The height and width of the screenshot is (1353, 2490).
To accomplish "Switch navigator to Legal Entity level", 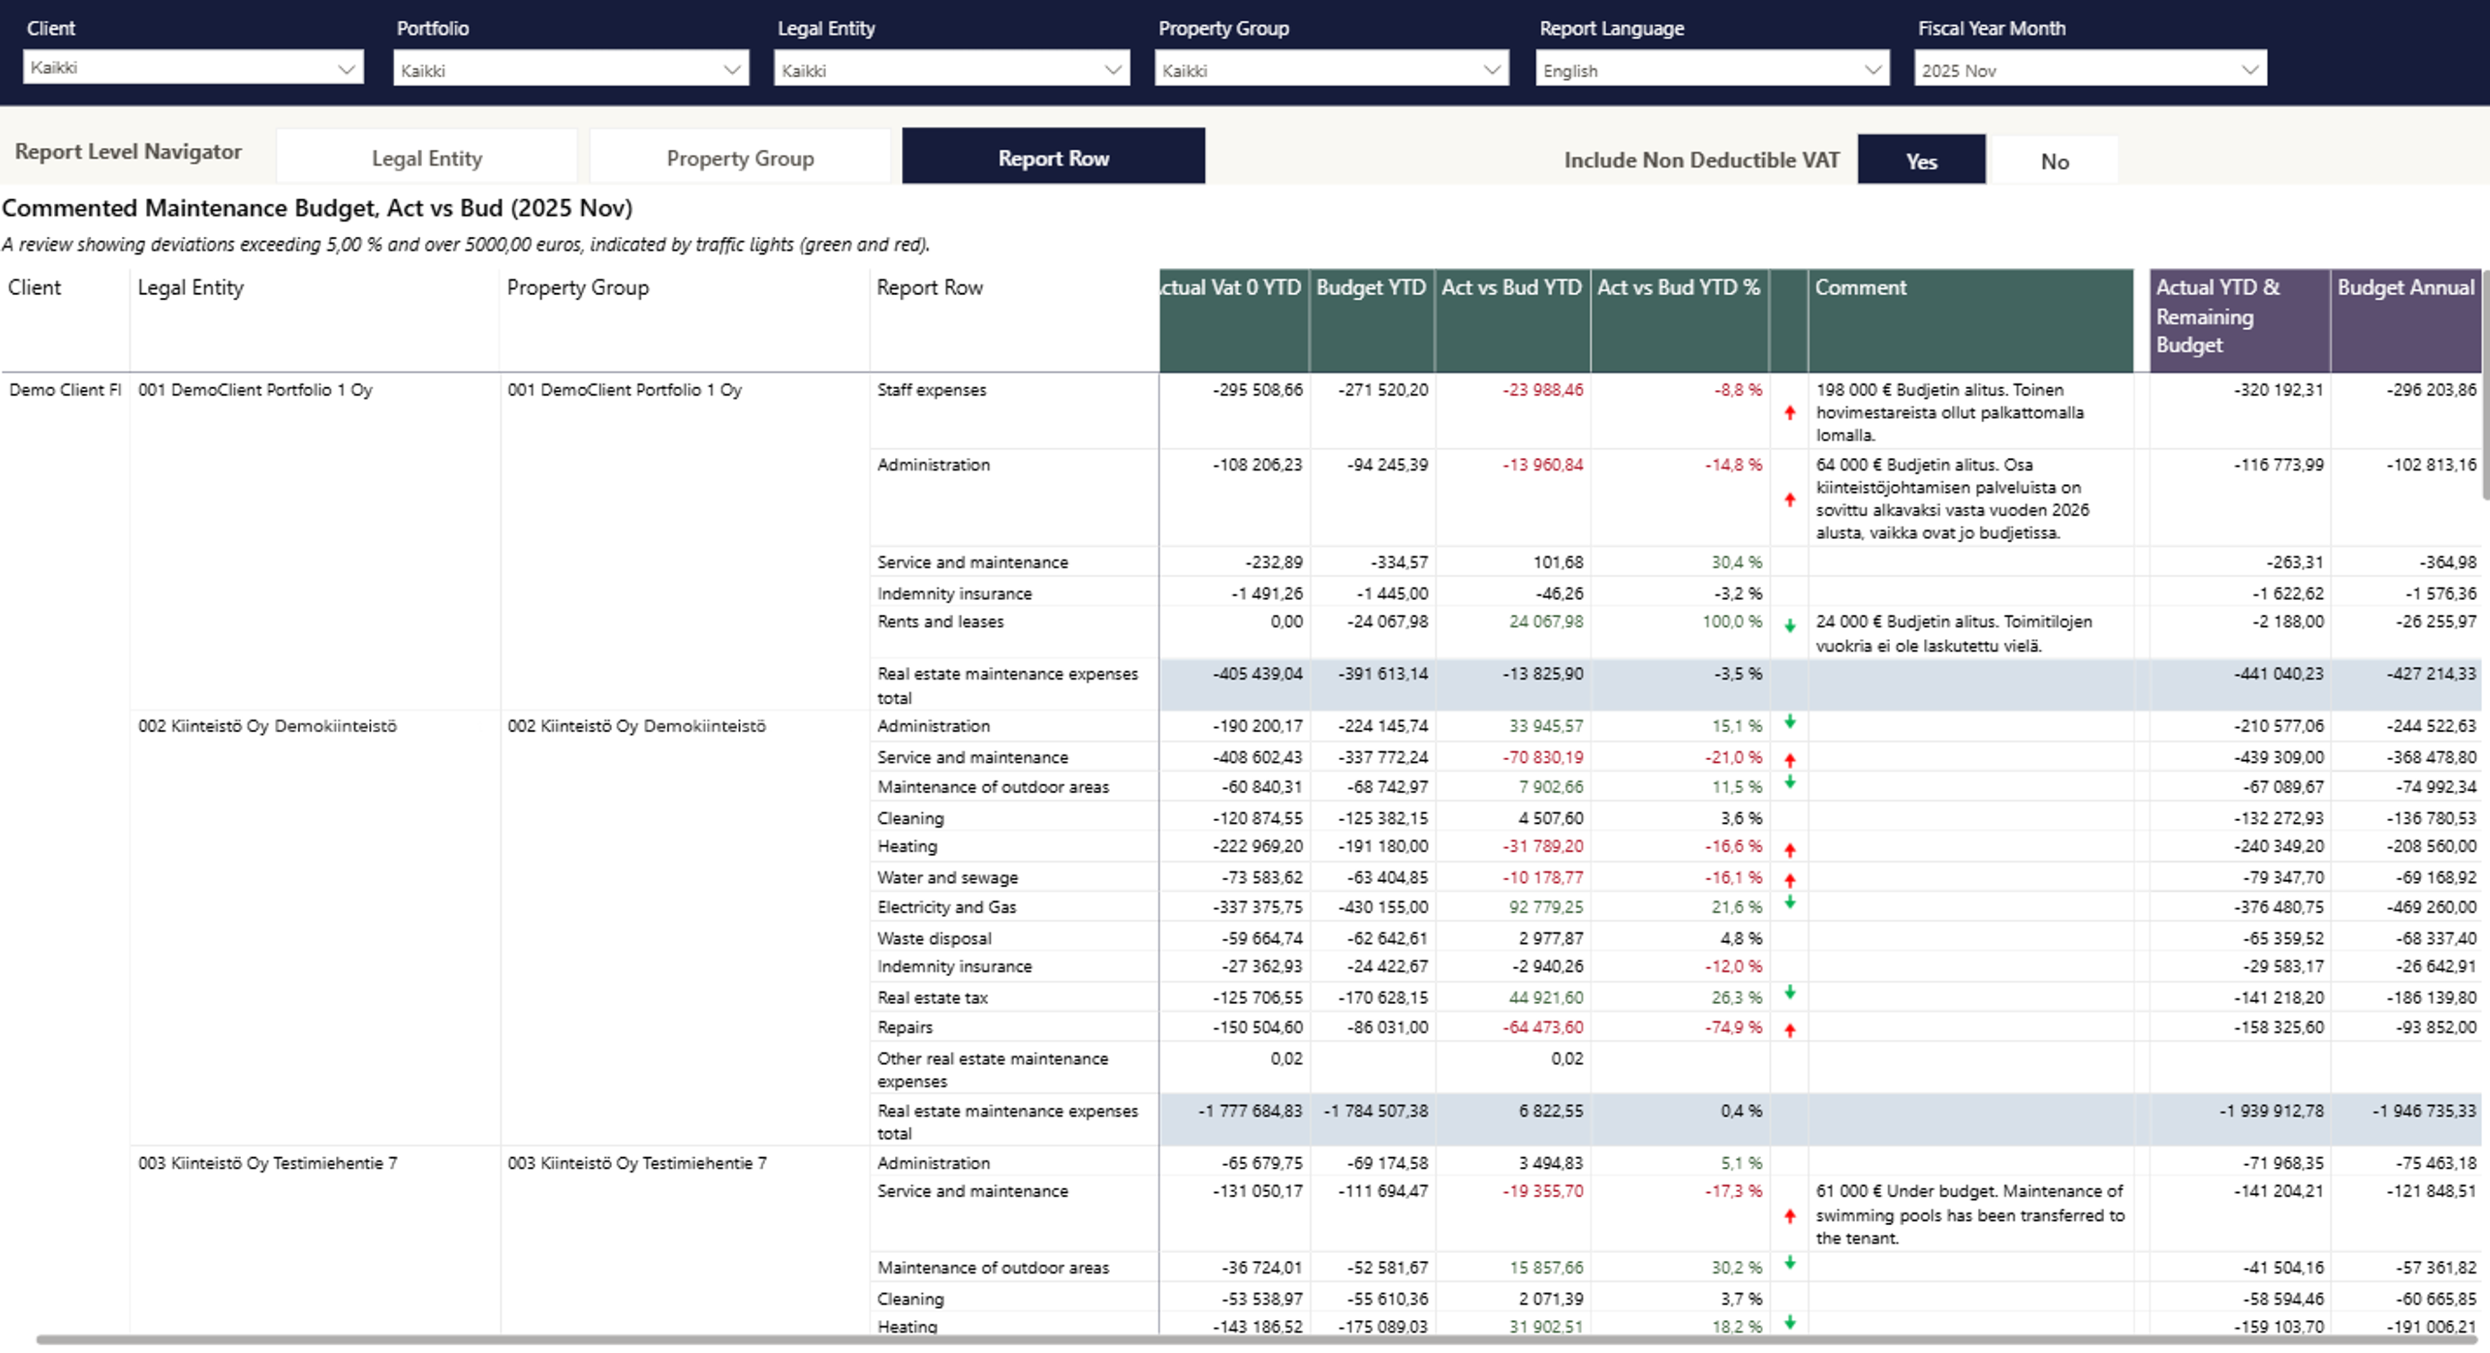I will pyautogui.click(x=426, y=158).
